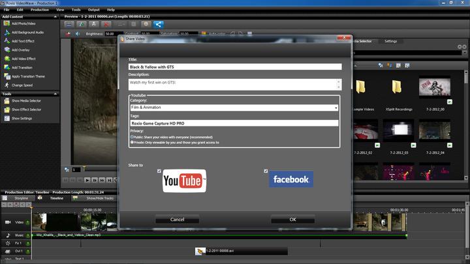Click the round clock toolbar icon
This screenshot has width=470, height=264.
[x=146, y=24]
